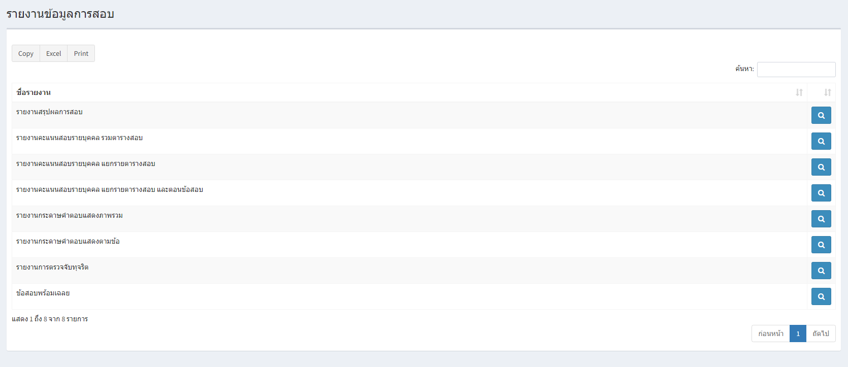Open ข้อสอบพร้อมเฉลย using search icon

(x=821, y=296)
